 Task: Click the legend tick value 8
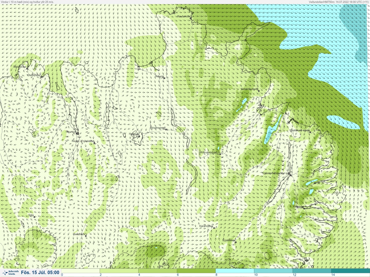[x=217, y=275]
